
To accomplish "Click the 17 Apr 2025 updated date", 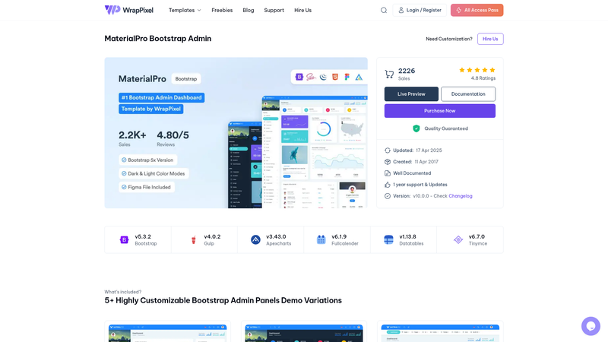I will pyautogui.click(x=429, y=150).
